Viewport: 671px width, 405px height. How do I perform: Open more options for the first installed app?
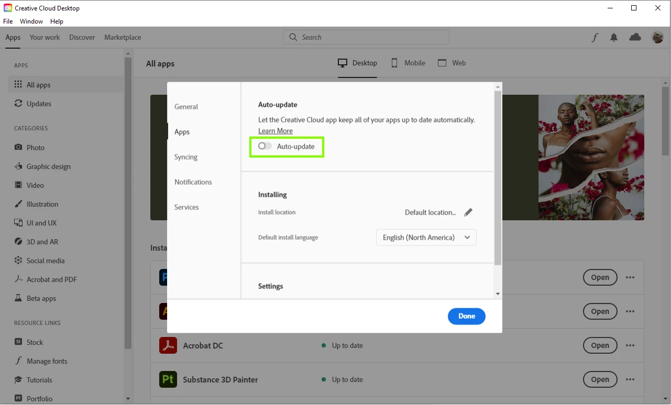point(630,277)
